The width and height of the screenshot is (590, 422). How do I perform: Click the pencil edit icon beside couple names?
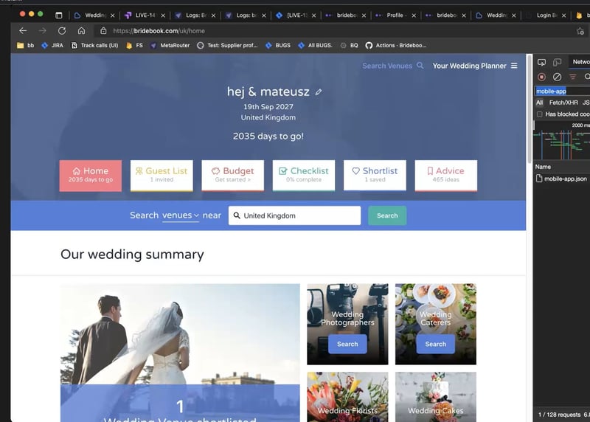point(319,92)
